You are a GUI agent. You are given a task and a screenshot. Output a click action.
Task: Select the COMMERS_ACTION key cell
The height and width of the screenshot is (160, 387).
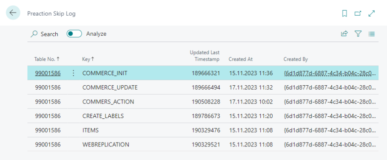point(108,102)
